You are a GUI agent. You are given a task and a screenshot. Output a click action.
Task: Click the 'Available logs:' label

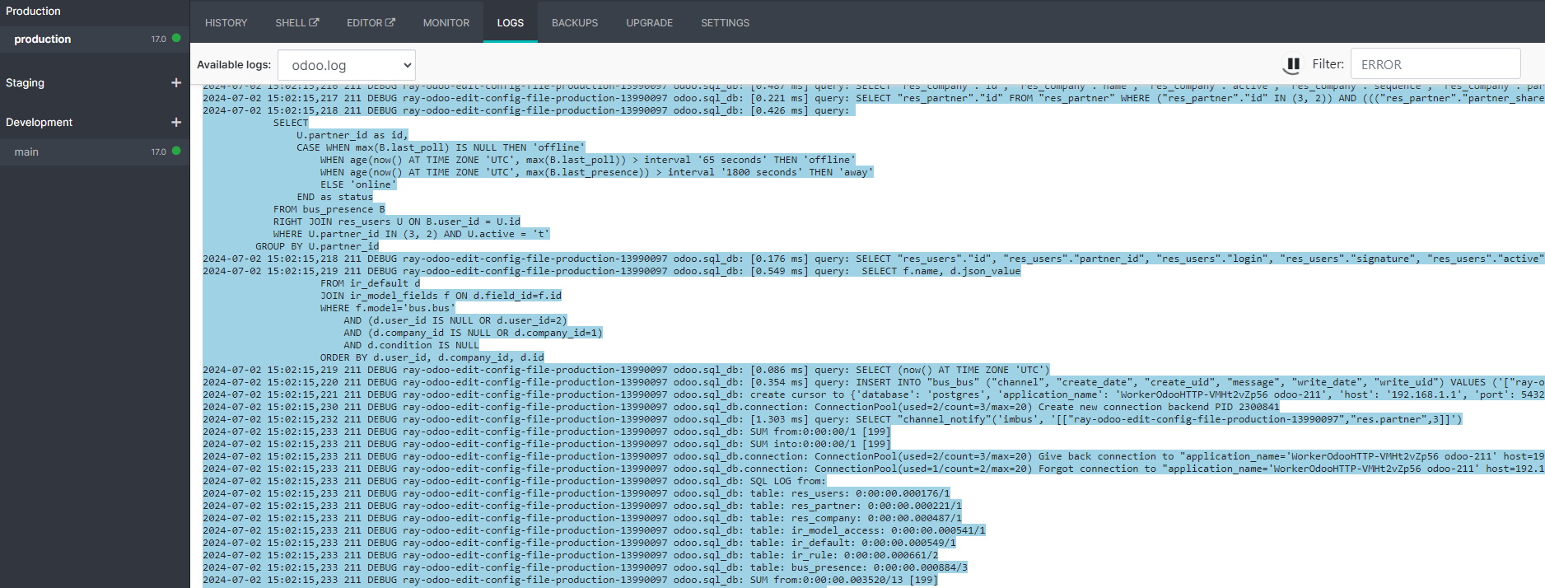coord(234,64)
